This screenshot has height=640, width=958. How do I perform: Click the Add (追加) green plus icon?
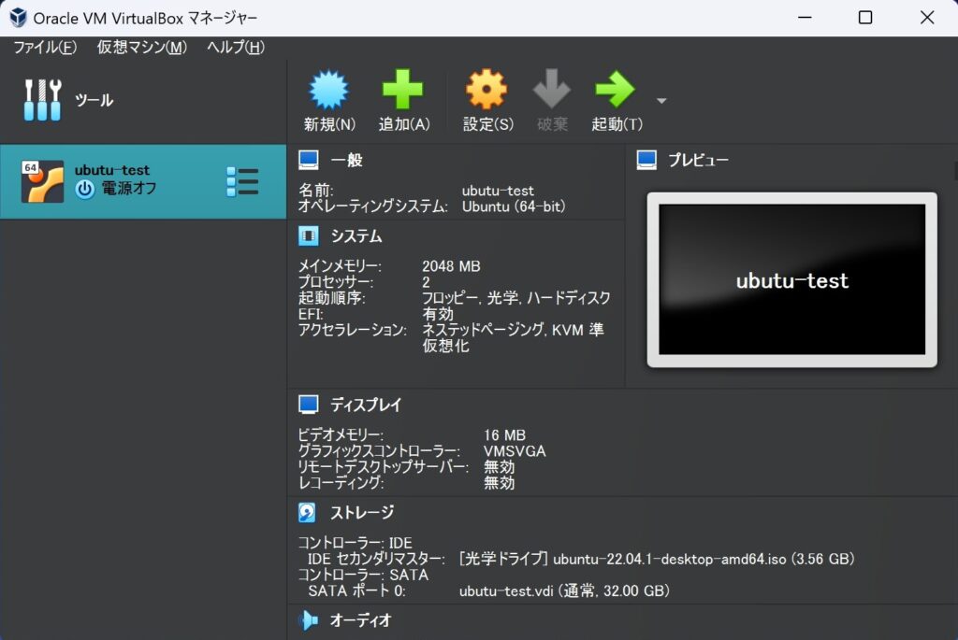tap(403, 92)
